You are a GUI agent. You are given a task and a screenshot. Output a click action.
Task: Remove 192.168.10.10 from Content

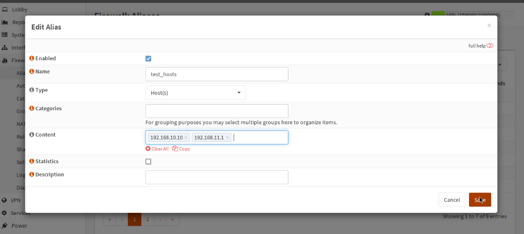point(186,137)
